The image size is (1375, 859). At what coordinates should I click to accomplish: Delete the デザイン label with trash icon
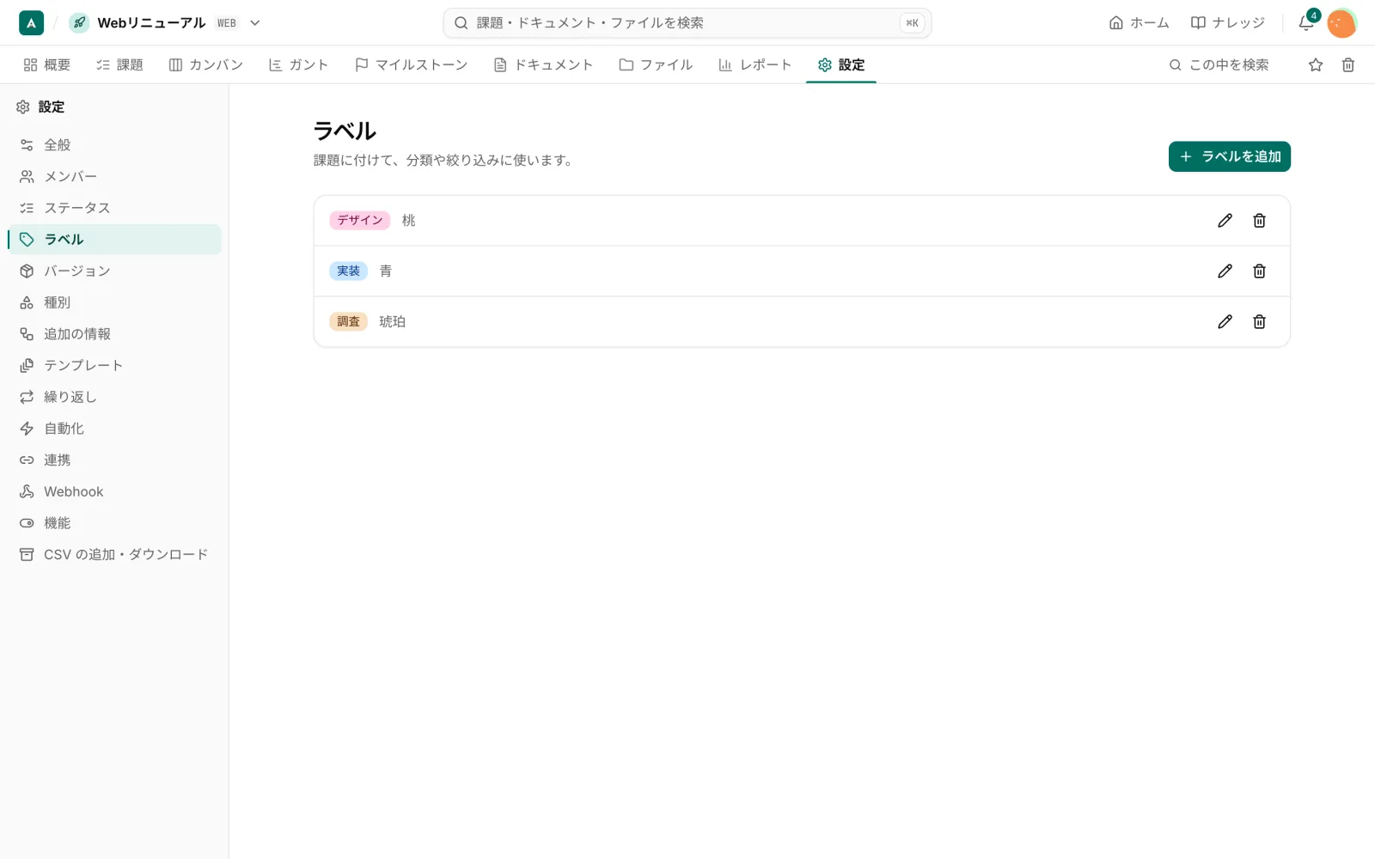pyautogui.click(x=1259, y=221)
